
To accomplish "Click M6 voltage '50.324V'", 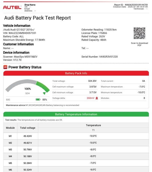I will point(28,170).
